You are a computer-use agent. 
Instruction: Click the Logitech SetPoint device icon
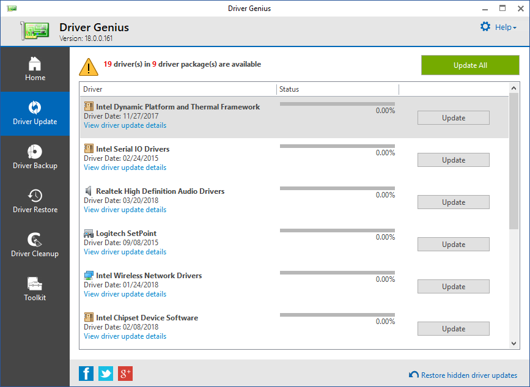pos(89,233)
